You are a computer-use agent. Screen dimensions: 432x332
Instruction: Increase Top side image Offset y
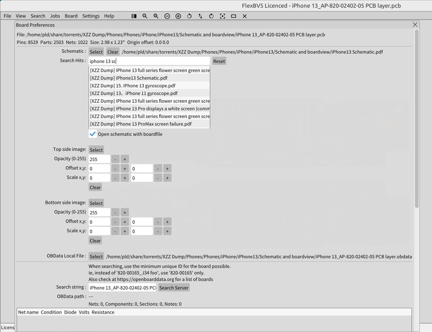click(167, 168)
